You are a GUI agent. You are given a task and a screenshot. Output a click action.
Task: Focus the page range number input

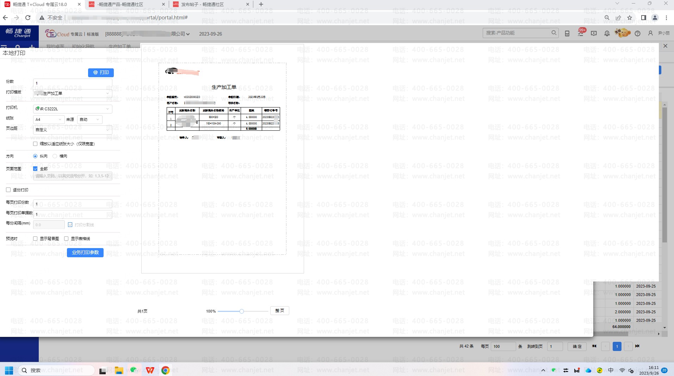pos(73,176)
